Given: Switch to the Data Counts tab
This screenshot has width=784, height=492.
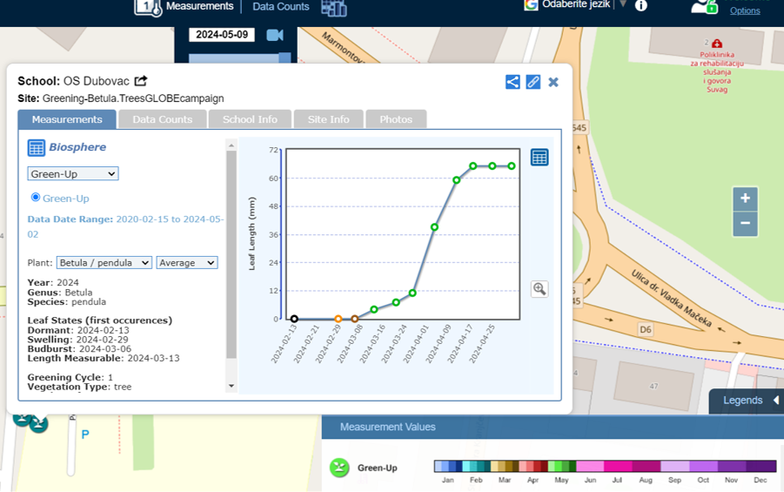Looking at the screenshot, I should point(162,119).
